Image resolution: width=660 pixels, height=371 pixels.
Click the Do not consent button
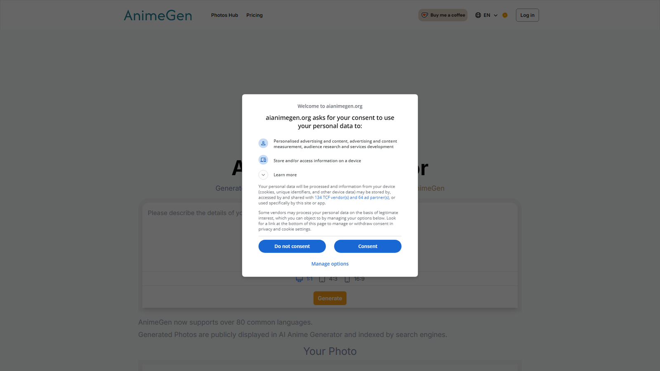292,246
